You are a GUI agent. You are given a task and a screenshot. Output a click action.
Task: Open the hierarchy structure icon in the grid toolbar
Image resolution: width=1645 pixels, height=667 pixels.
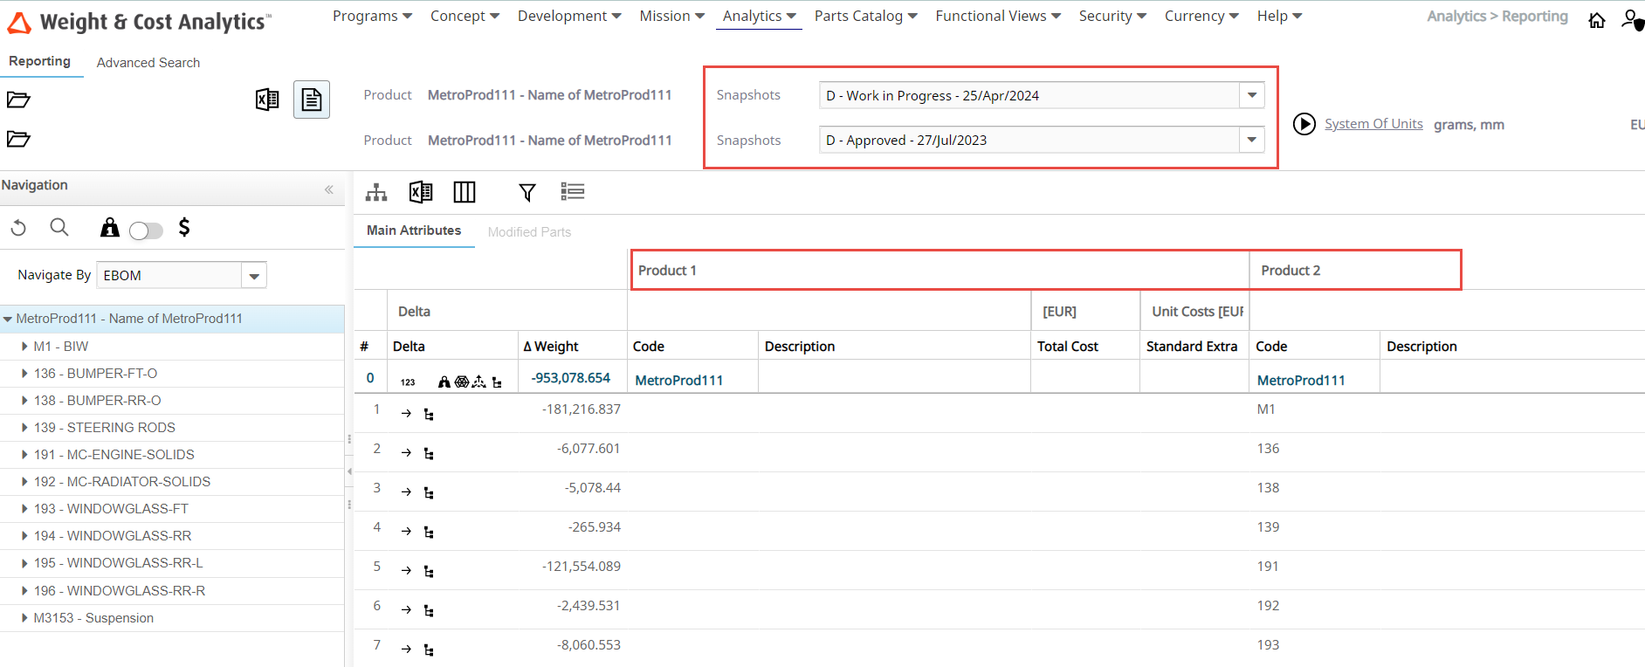point(376,192)
